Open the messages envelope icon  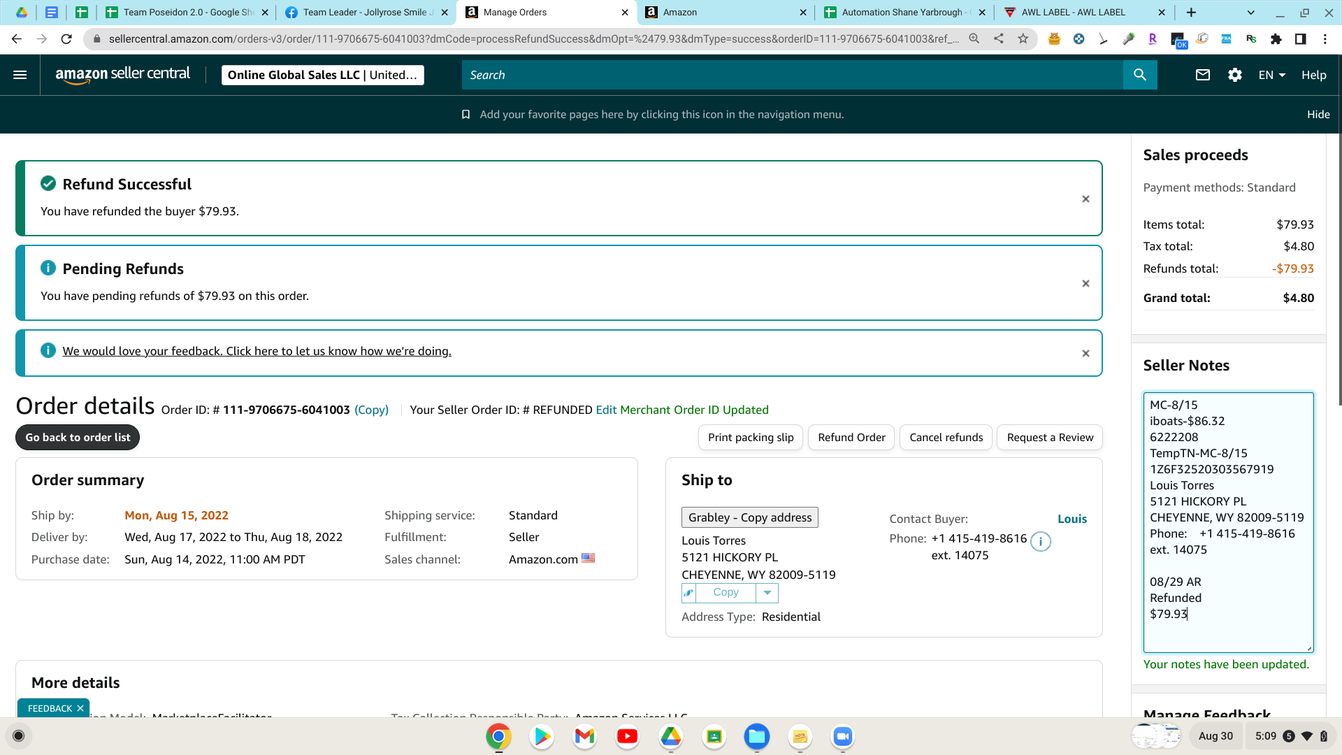coord(1202,75)
